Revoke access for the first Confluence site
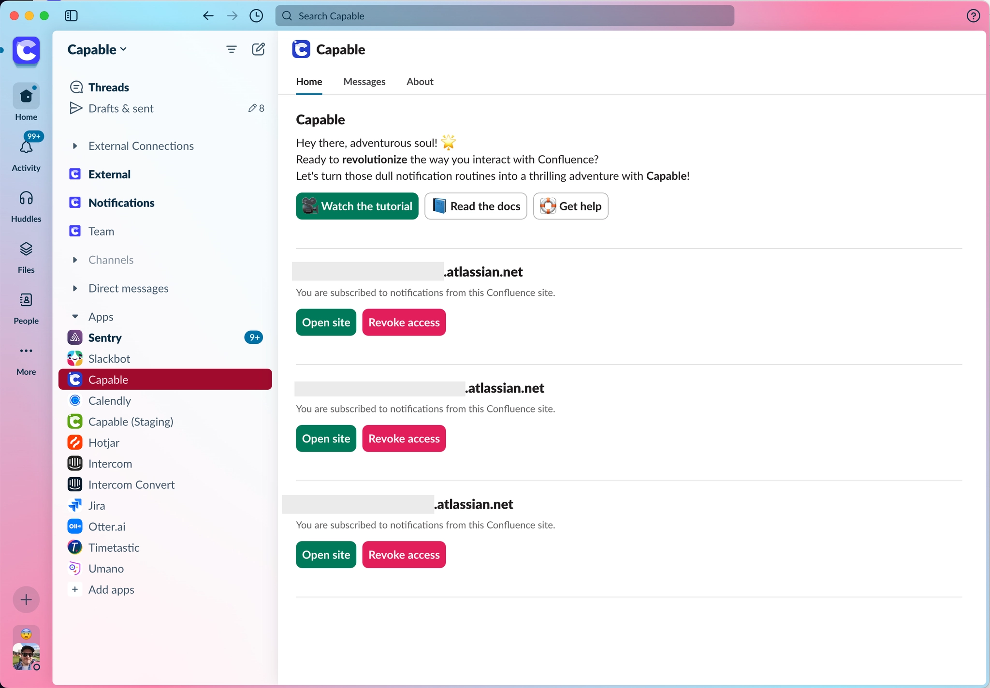Viewport: 990px width, 688px height. 404,322
